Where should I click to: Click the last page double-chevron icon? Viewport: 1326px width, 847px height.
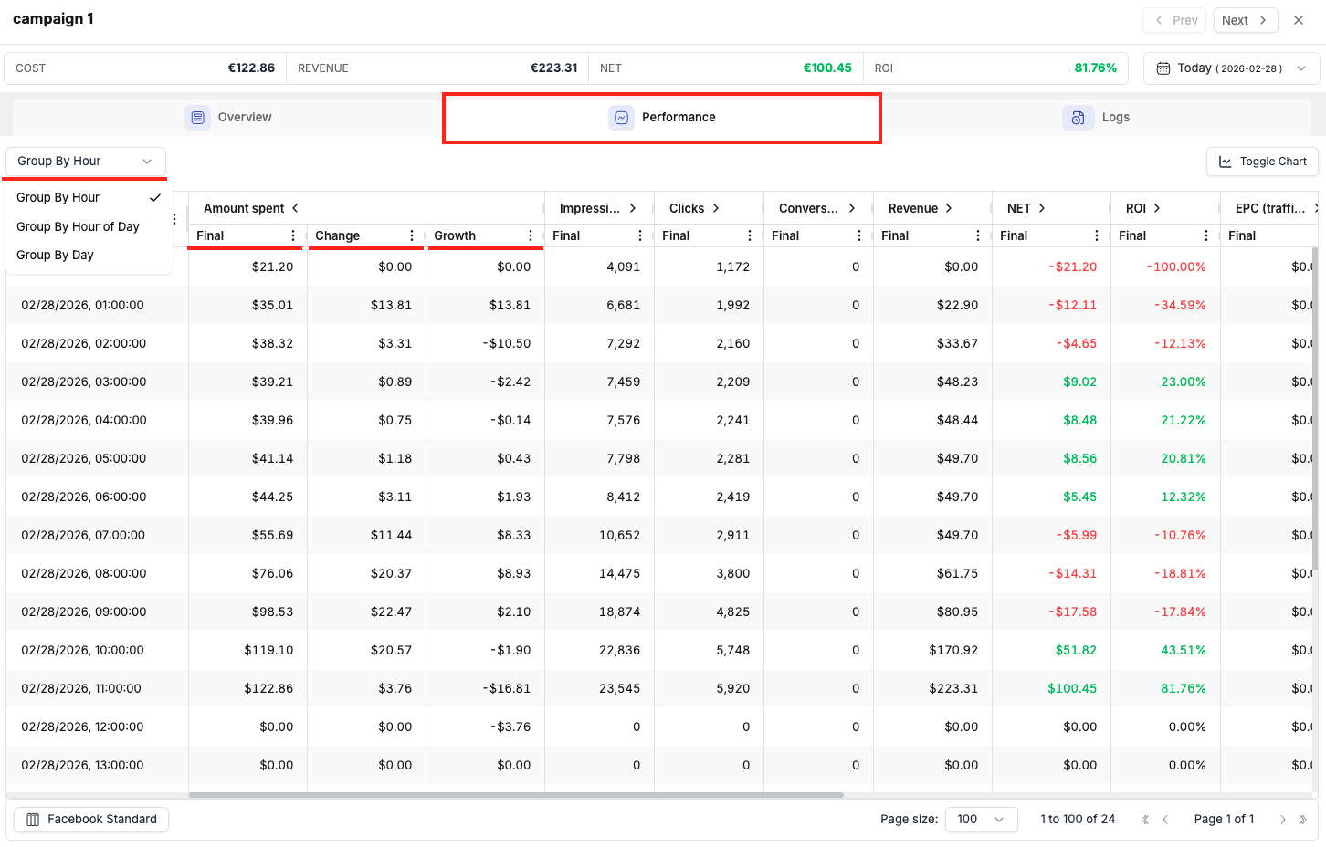(x=1303, y=820)
